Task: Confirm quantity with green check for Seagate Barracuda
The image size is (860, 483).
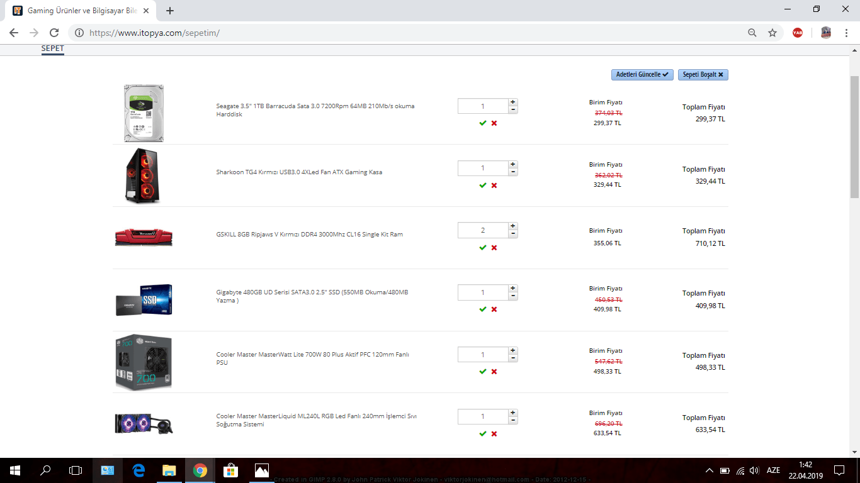Action: pyautogui.click(x=483, y=123)
